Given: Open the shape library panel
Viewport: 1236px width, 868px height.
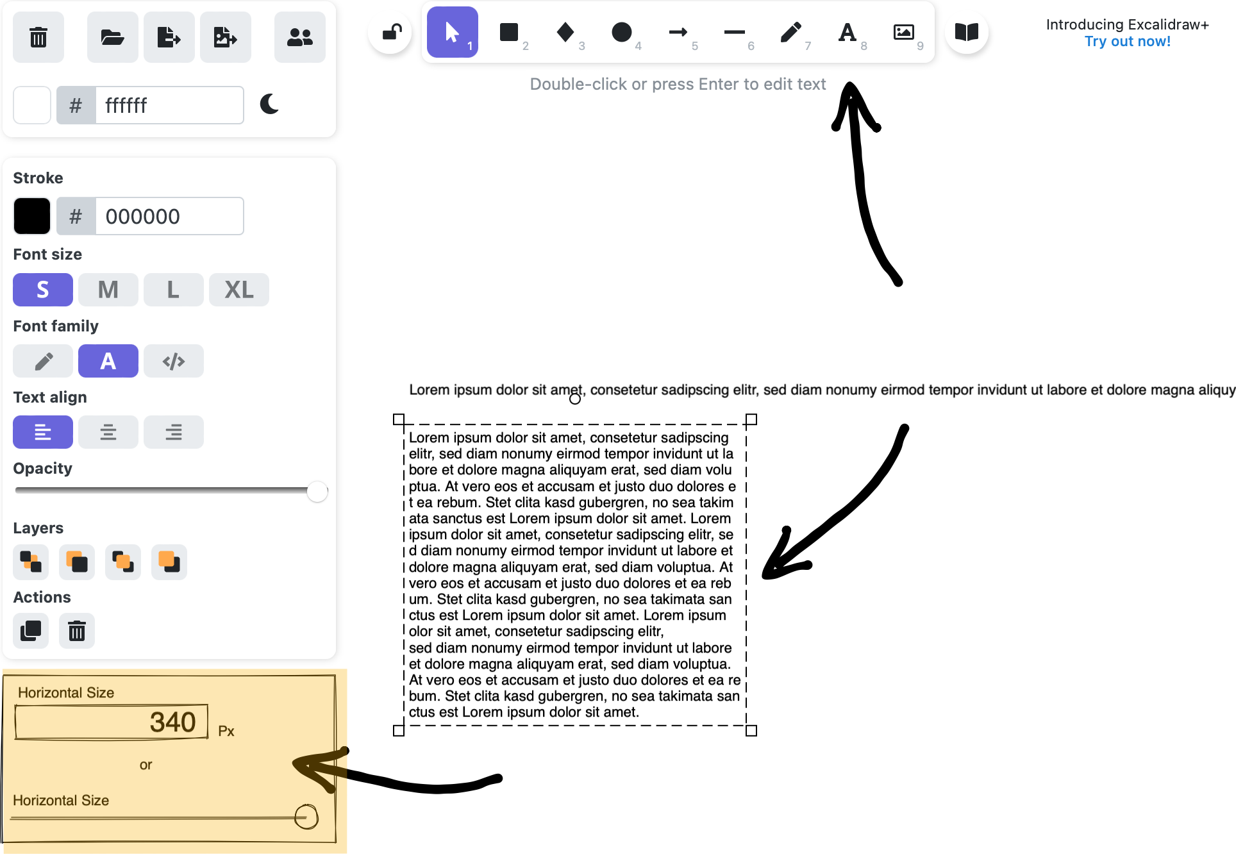Looking at the screenshot, I should pyautogui.click(x=967, y=32).
